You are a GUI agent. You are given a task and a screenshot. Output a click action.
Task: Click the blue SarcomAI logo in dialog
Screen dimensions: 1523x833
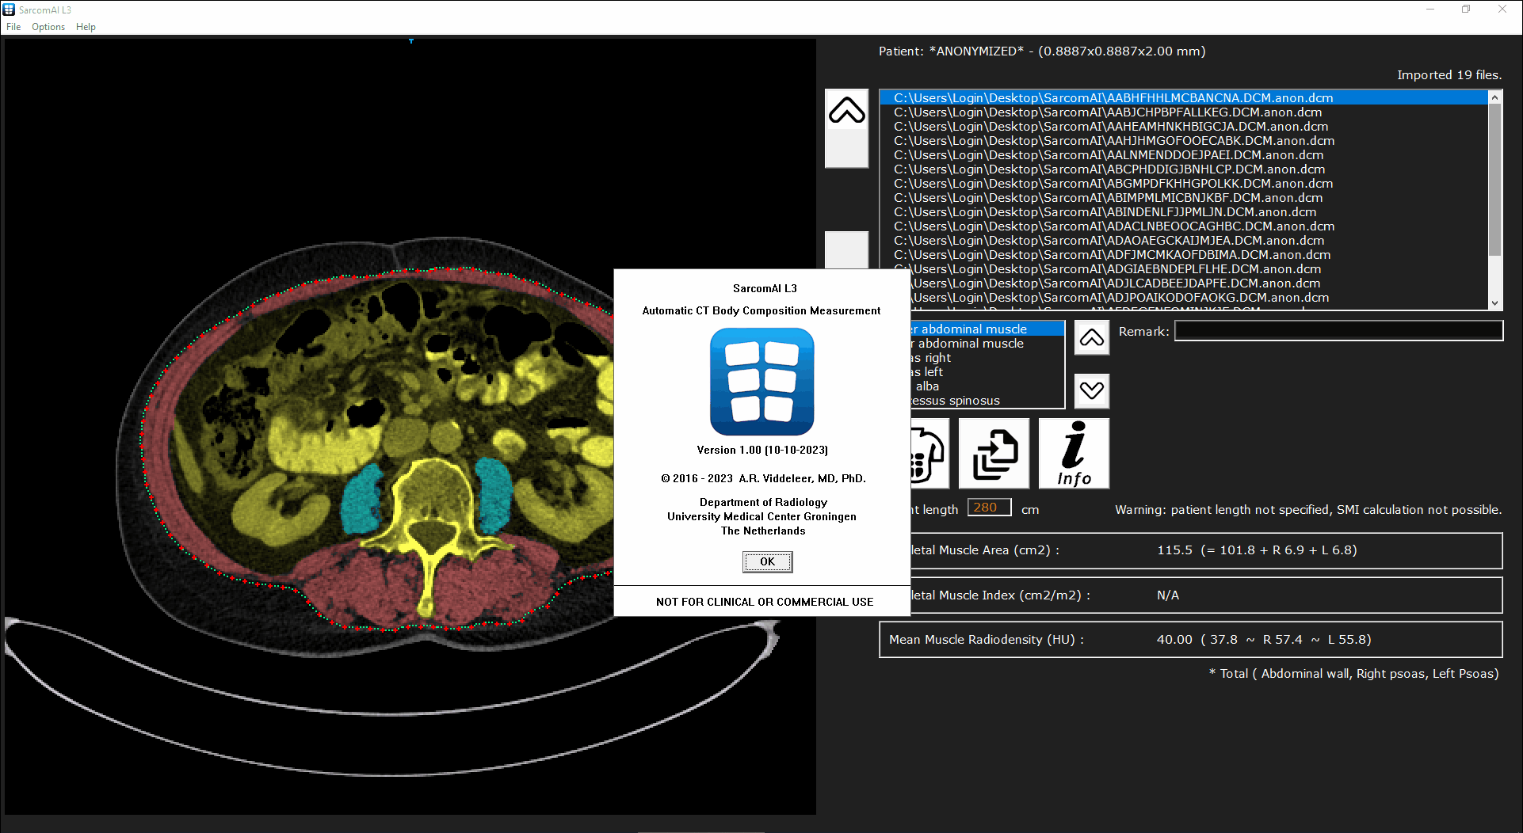tap(761, 382)
